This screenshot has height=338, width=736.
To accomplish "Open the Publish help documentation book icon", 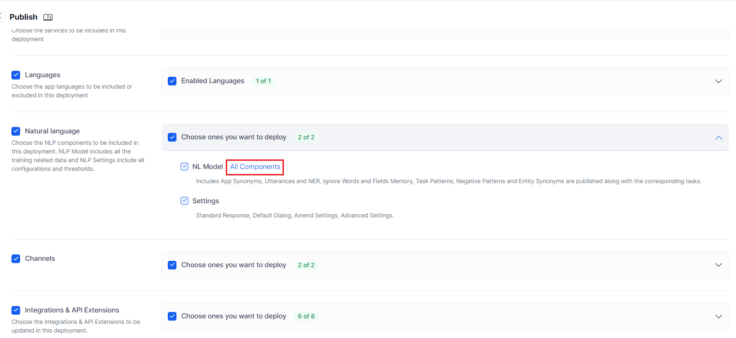I will (48, 17).
